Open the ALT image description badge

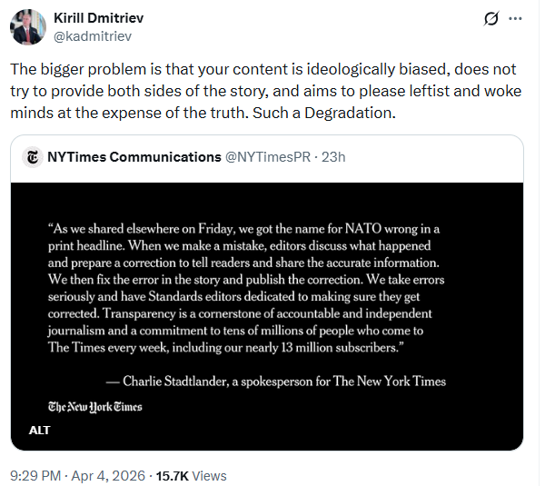[x=39, y=430]
